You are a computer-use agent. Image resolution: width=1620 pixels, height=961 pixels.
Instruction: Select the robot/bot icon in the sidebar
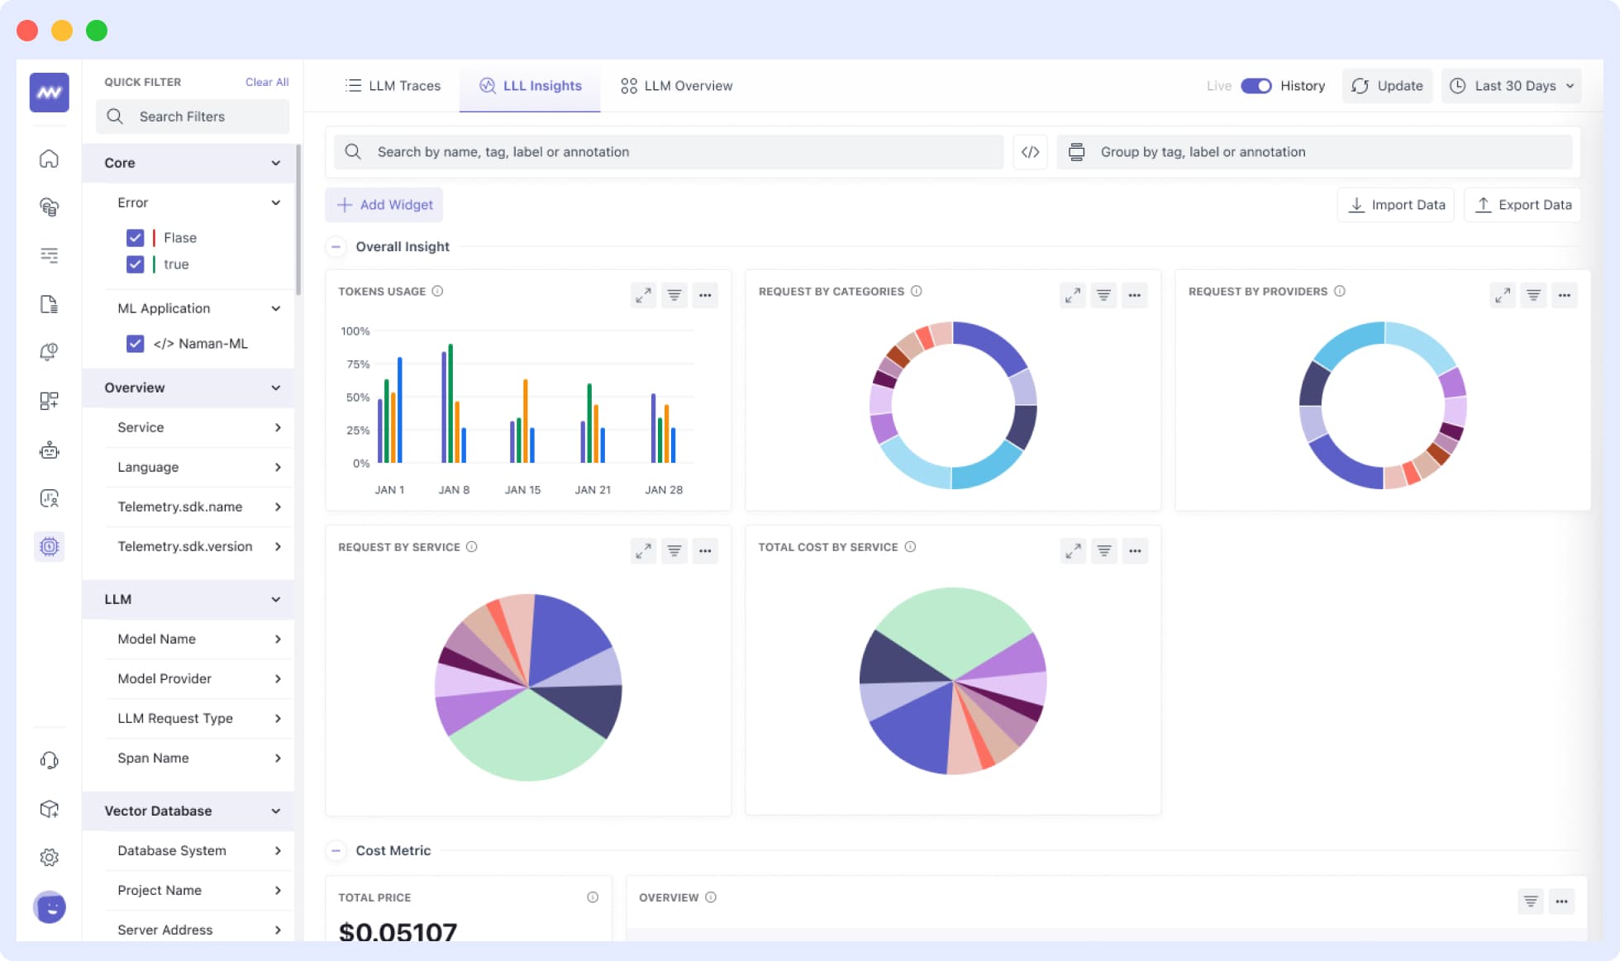click(x=50, y=450)
